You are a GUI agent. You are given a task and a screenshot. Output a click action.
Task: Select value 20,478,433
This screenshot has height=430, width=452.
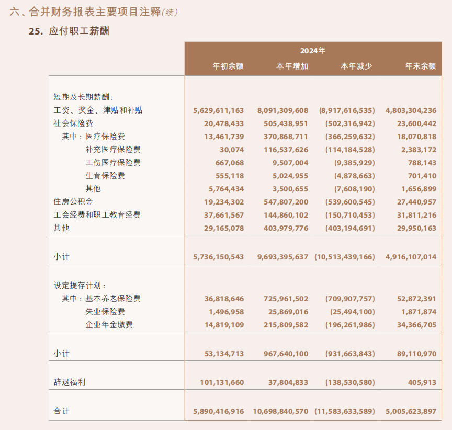pyautogui.click(x=224, y=123)
